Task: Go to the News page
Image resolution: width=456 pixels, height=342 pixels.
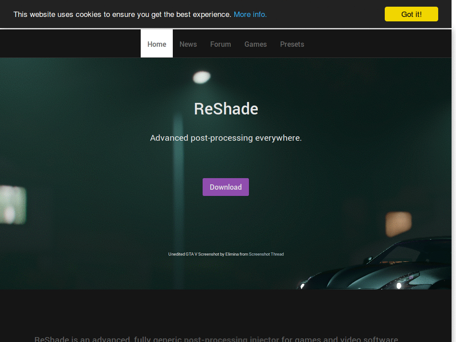Action: pos(188,44)
